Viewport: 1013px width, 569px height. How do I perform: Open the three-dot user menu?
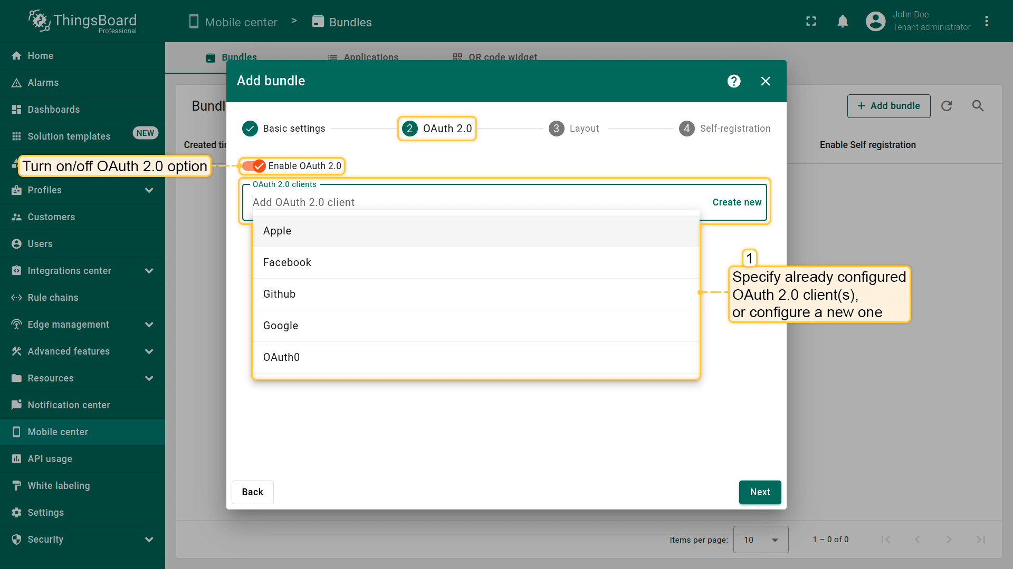986,22
